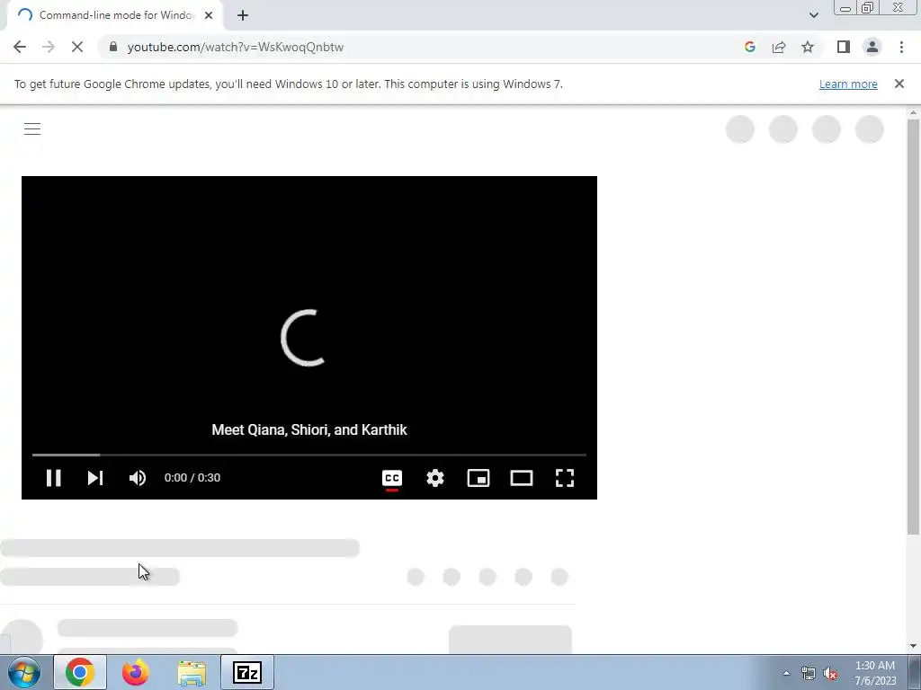
Task: Bookmark this tab with star
Action: pyautogui.click(x=808, y=47)
